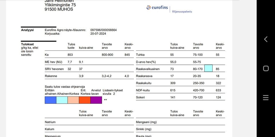
Task: Click the double asterisk next to legend
Action: pos(105,100)
